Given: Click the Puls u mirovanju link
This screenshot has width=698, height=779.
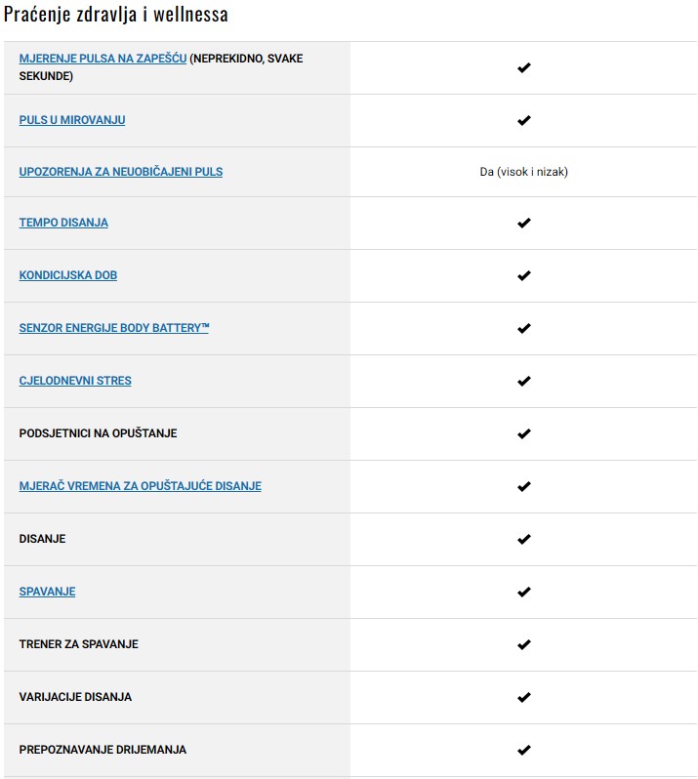Looking at the screenshot, I should point(72,120).
